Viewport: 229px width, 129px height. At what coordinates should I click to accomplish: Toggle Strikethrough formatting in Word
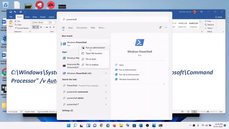[x=47, y=27]
